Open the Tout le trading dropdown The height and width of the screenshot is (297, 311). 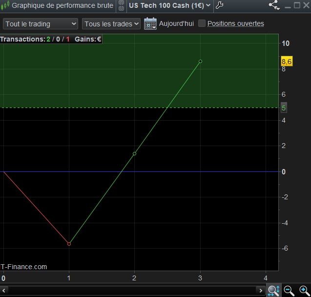point(41,24)
